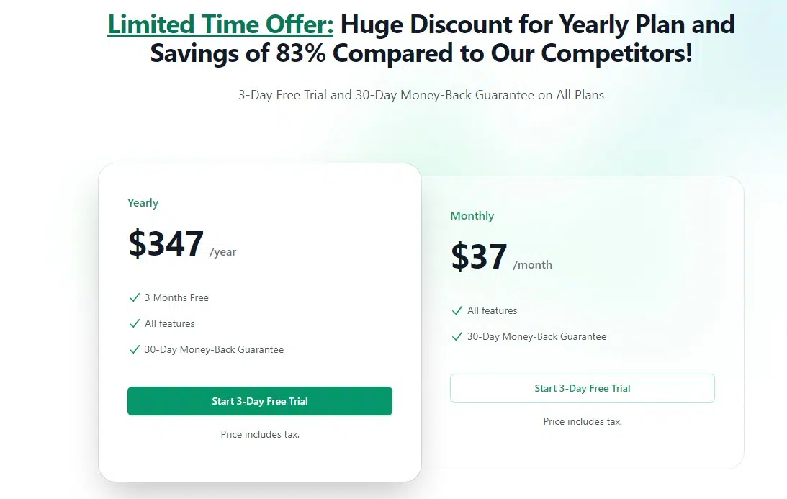Click the "Limited Time Offer:" underlined link
The height and width of the screenshot is (499, 787).
point(220,24)
